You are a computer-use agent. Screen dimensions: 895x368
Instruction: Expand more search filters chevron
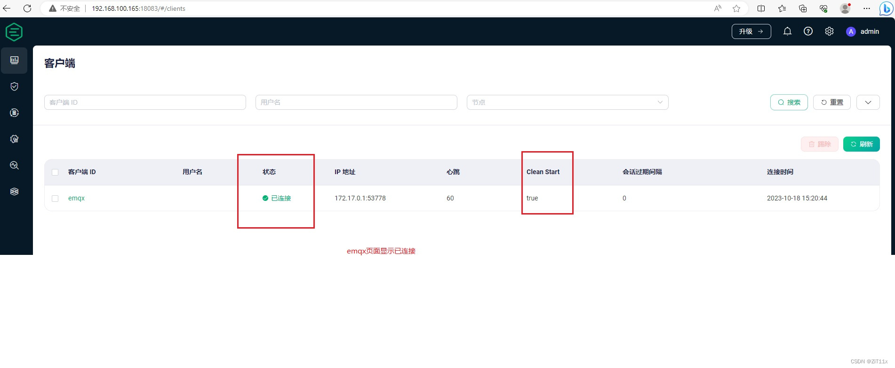click(x=868, y=102)
